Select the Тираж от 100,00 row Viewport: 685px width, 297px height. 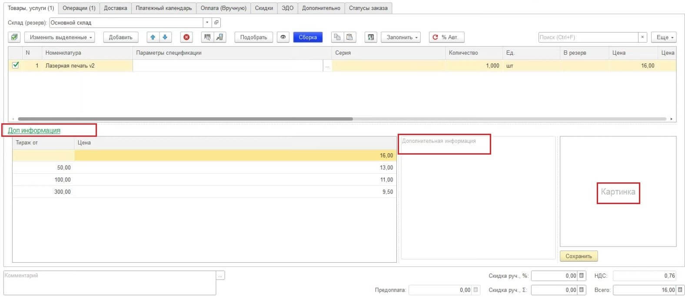click(x=204, y=180)
